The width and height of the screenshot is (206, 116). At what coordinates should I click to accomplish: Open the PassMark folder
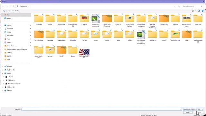point(50,35)
